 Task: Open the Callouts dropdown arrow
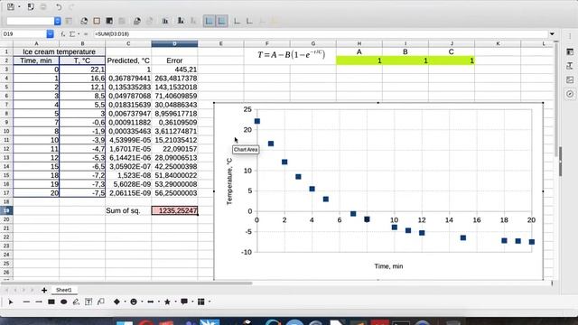point(192,302)
